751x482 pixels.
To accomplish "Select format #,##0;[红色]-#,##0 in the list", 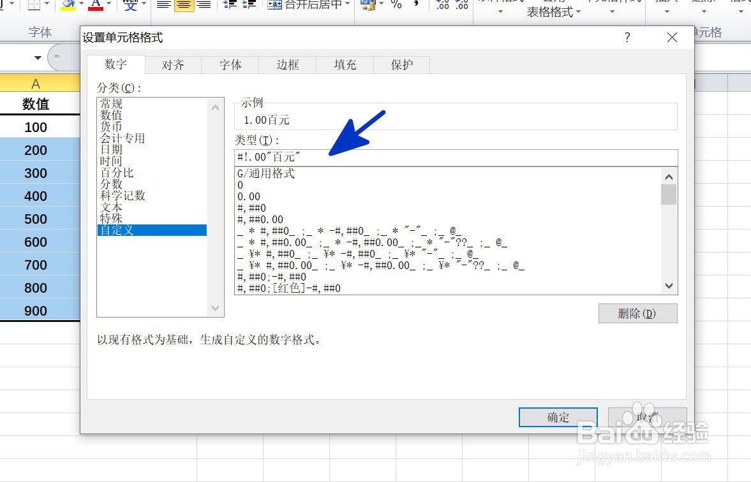I will point(289,288).
